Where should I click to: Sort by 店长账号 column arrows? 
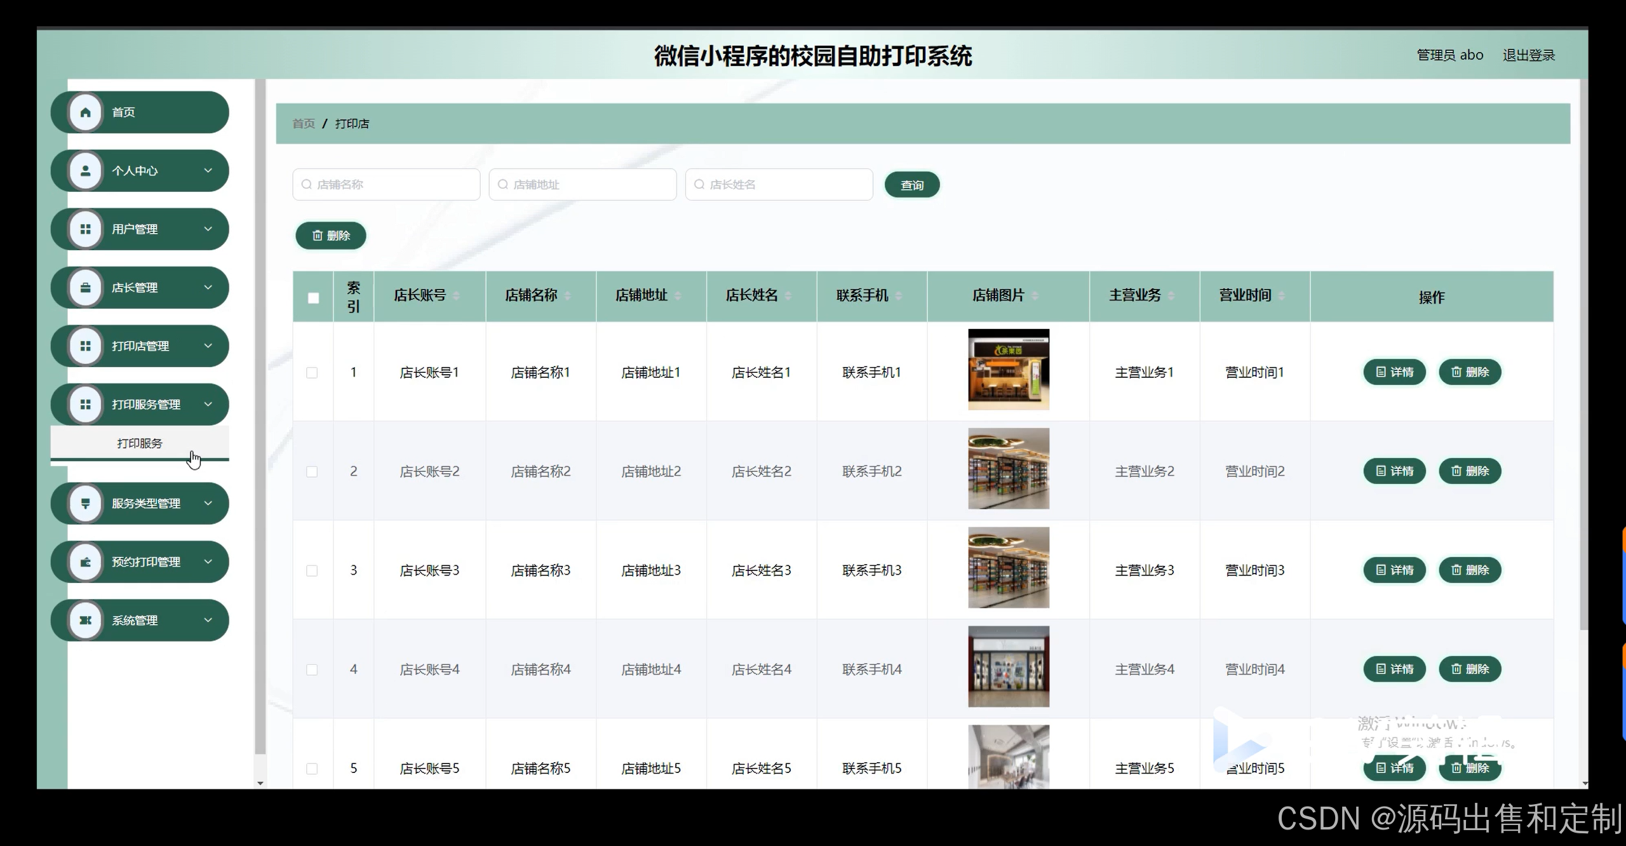456,296
